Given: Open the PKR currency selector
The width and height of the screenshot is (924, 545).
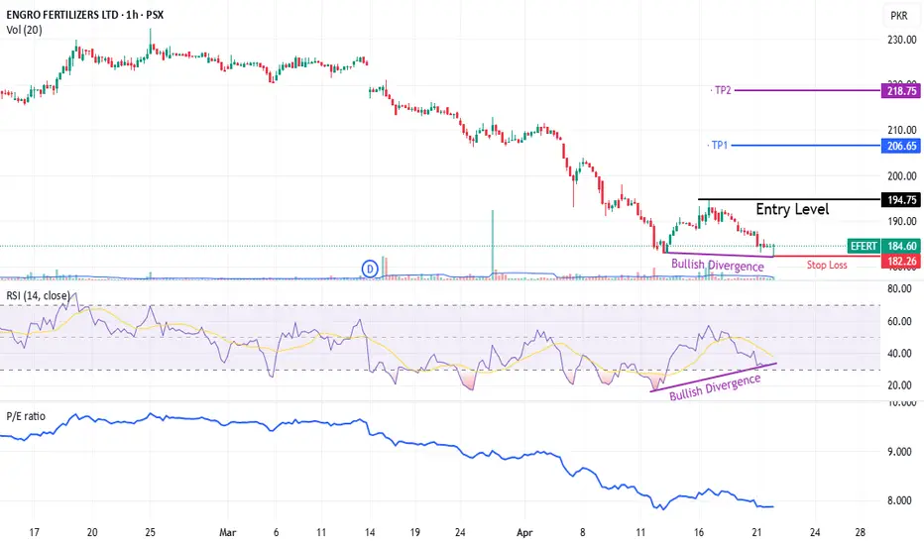Looking at the screenshot, I should (x=898, y=16).
